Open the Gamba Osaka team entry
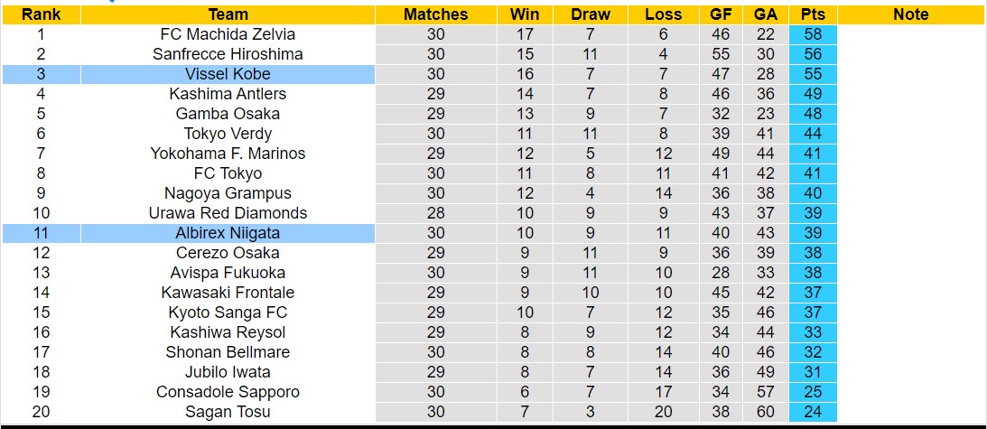 [x=228, y=114]
